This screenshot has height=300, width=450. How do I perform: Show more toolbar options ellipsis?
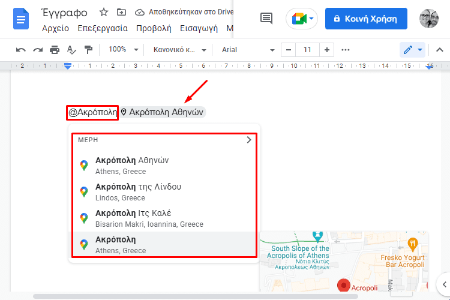(x=346, y=50)
